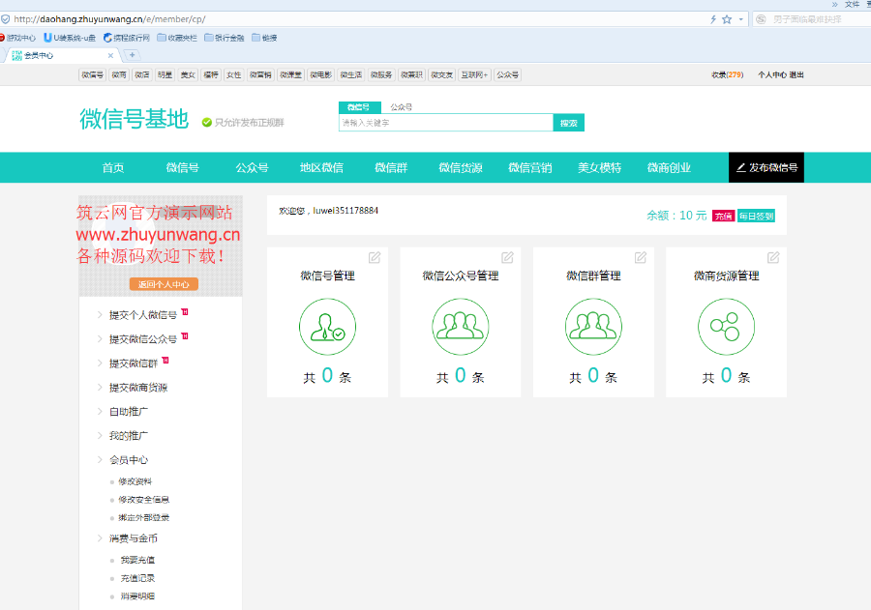Open 微商货源管理 via its bubbles icon
871x610 pixels.
point(726,327)
